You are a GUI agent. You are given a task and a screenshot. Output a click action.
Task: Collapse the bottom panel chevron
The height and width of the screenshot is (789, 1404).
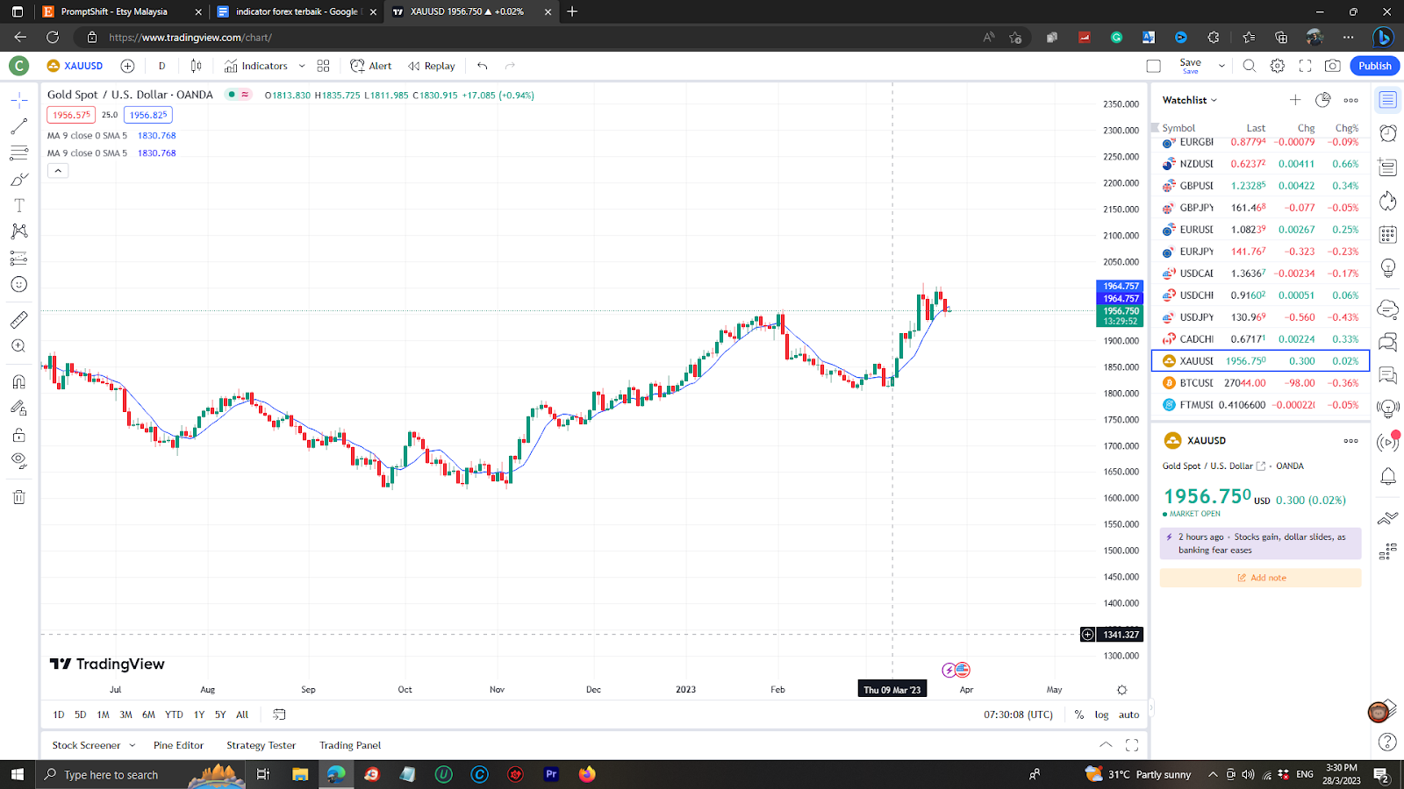1106,745
